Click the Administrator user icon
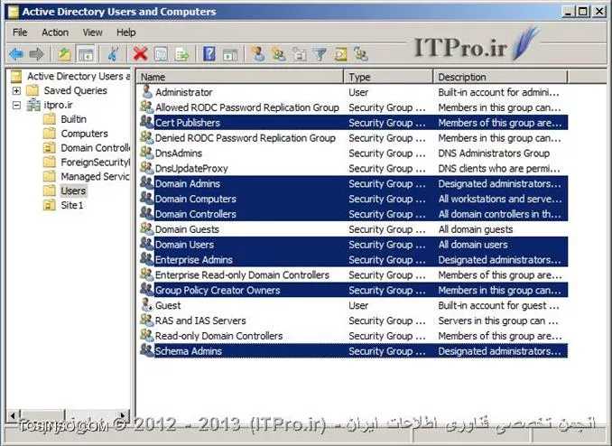Image resolution: width=612 pixels, height=446 pixels. coord(147,92)
